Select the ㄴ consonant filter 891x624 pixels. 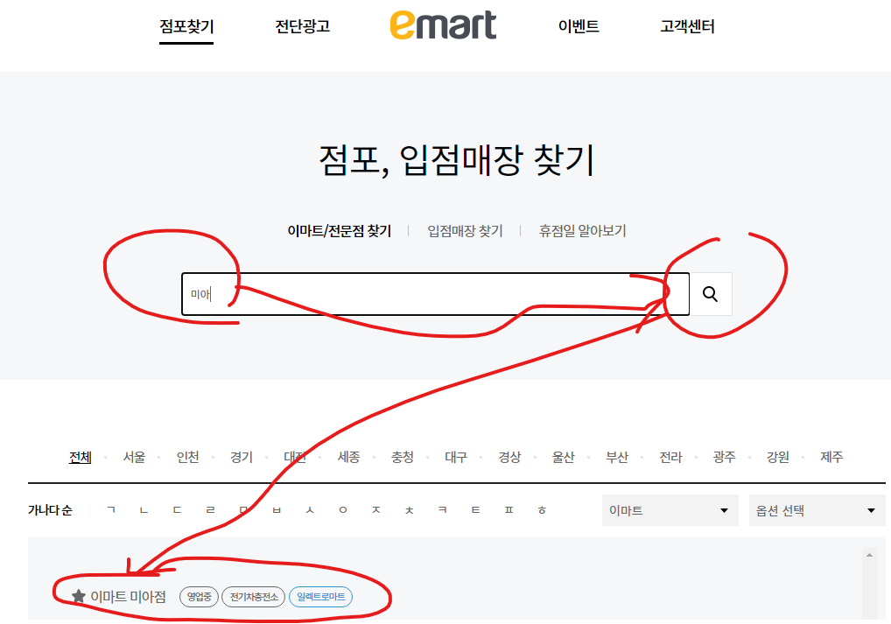144,509
